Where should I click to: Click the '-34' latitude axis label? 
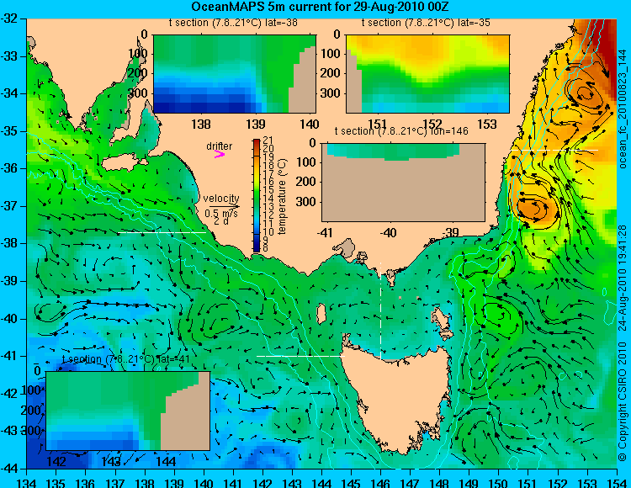[10, 93]
